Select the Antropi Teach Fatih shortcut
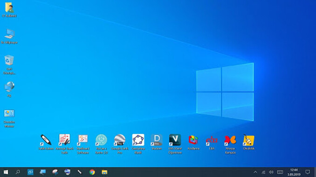 coord(64,140)
